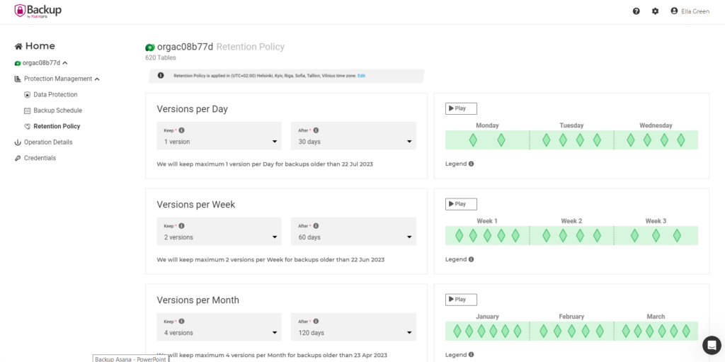Click info icon next to Keep in Versions per Week
The width and height of the screenshot is (725, 362).
182,226
